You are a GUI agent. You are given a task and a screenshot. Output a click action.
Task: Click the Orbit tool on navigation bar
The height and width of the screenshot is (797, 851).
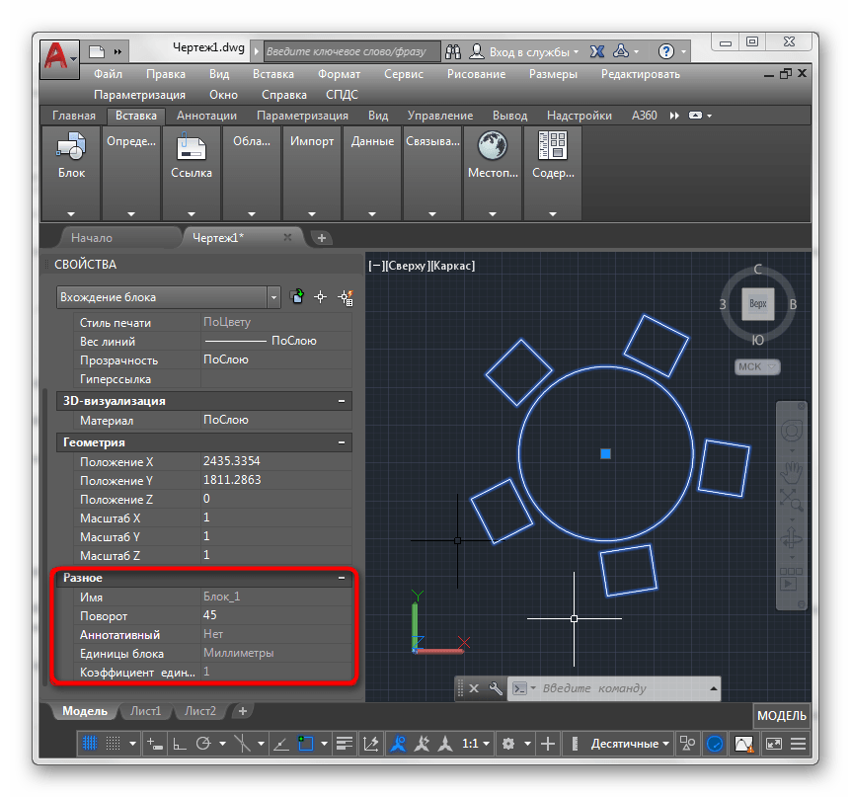(x=792, y=539)
